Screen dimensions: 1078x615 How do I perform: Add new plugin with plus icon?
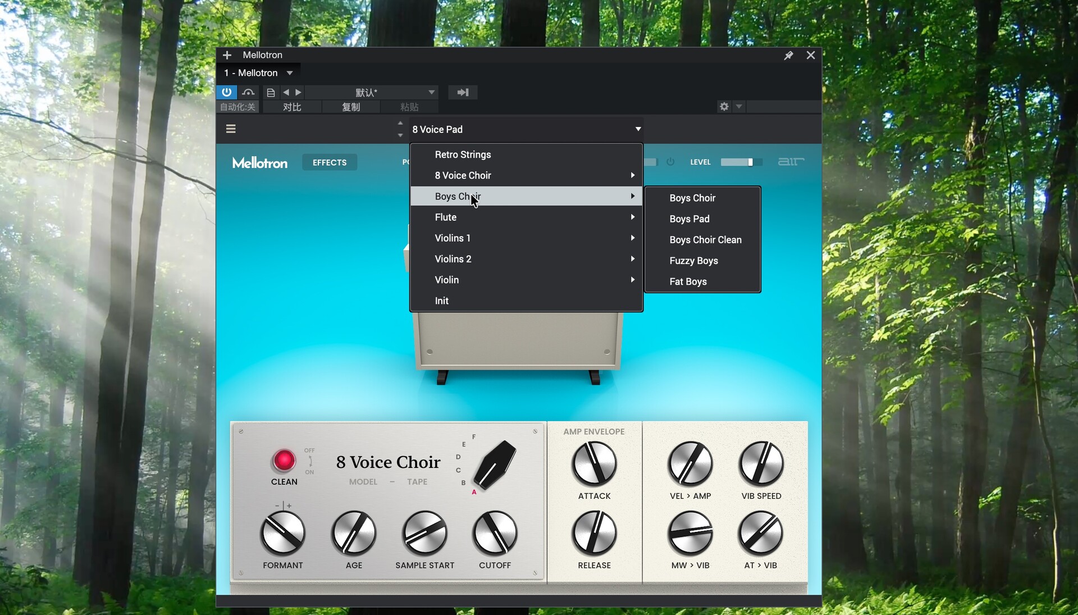coord(227,55)
